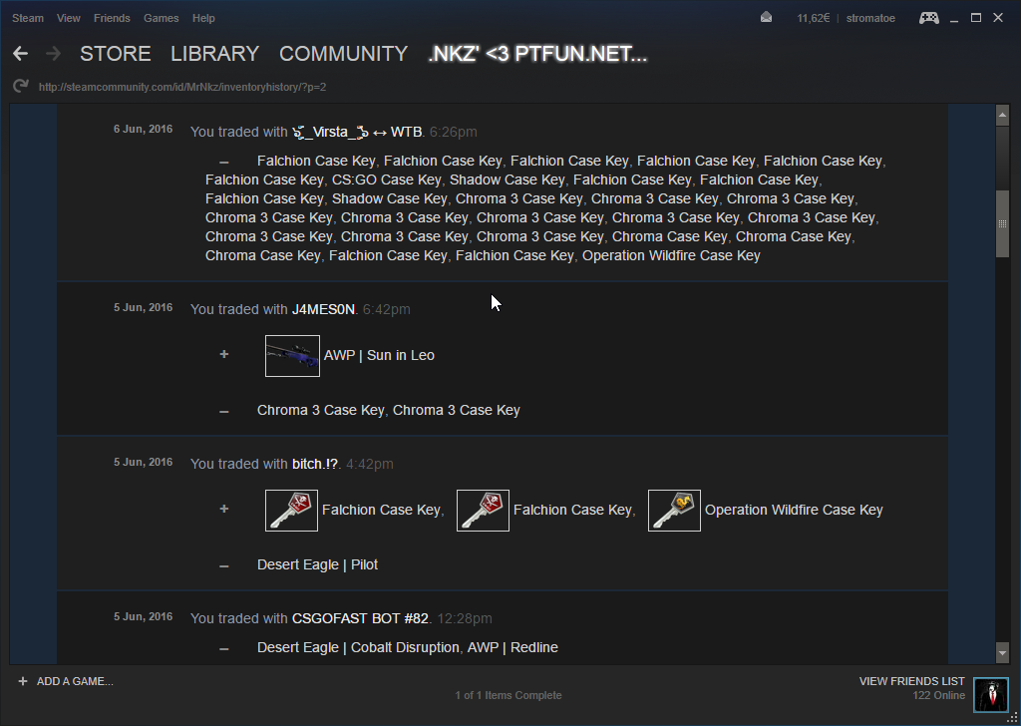Switch to Big Picture mode controller icon
This screenshot has width=1021, height=726.
928,18
